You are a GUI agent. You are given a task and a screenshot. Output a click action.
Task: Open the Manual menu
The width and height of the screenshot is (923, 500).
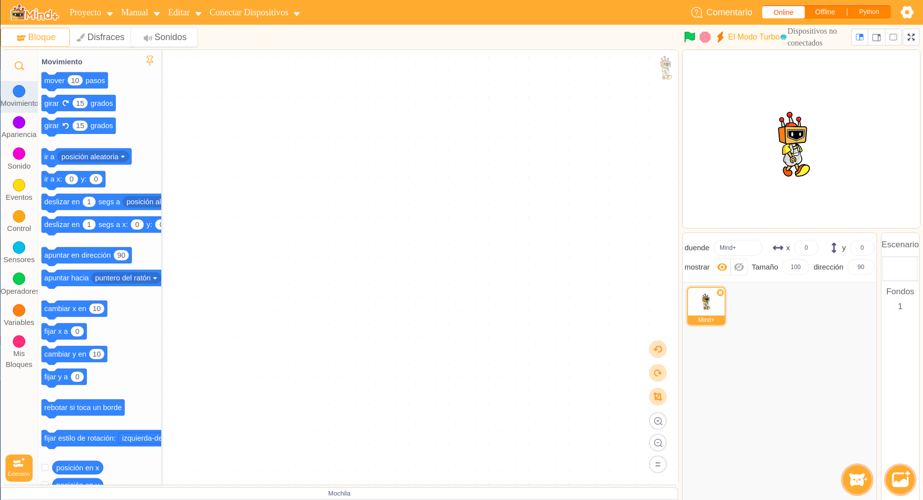(140, 12)
